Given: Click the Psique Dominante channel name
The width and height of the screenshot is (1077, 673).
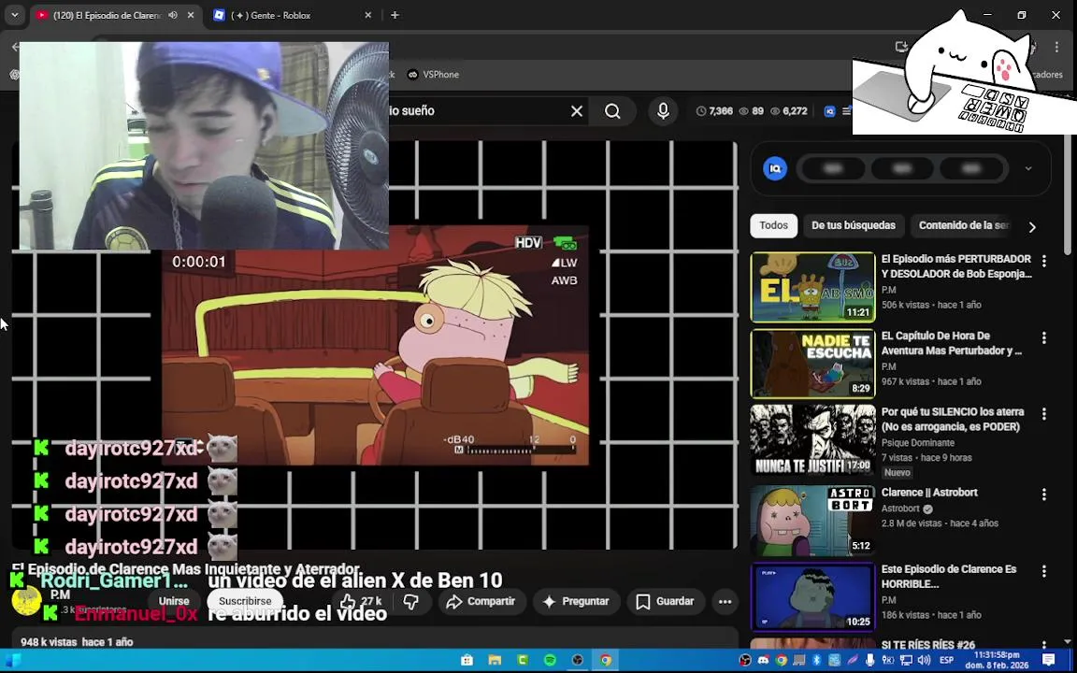Looking at the screenshot, I should [918, 443].
